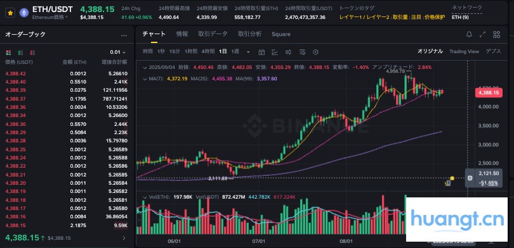Click the plus button beside 2,121.50

tap(470, 178)
